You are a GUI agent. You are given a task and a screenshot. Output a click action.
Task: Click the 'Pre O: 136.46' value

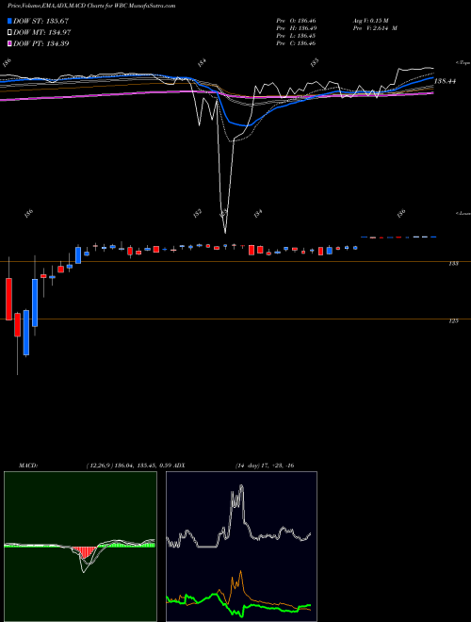296,20
